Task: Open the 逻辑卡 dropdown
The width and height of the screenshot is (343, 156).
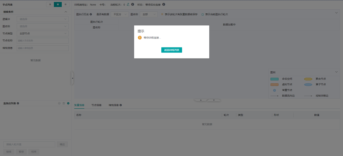Action: pyautogui.click(x=43, y=19)
